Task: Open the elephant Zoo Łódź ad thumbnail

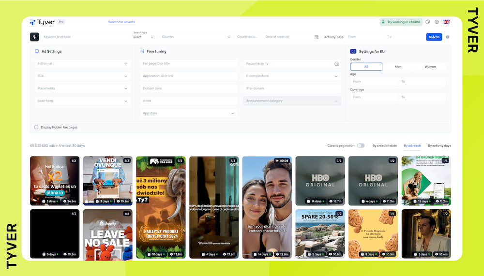Action: 161,207
